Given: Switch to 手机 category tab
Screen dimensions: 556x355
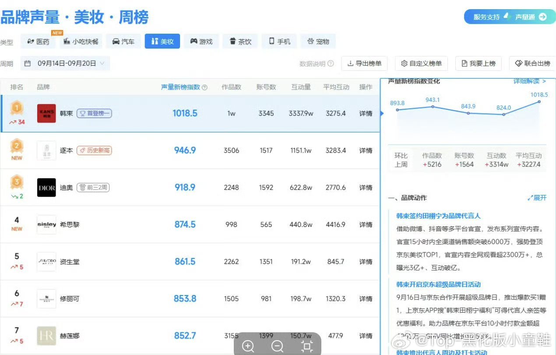Looking at the screenshot, I should (279, 42).
